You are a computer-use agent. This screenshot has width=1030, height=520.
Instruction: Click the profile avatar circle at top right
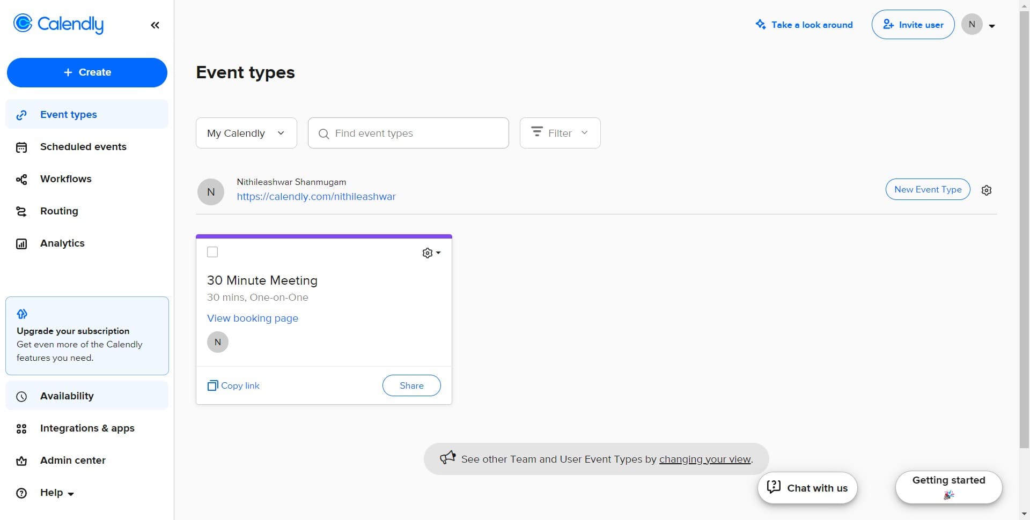tap(972, 24)
